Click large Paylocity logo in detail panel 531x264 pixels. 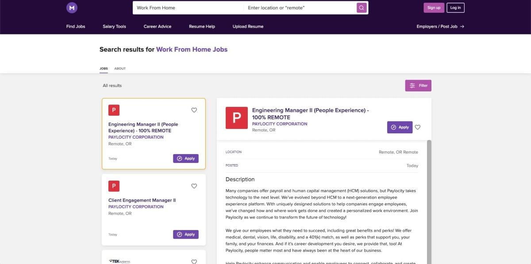click(x=237, y=118)
